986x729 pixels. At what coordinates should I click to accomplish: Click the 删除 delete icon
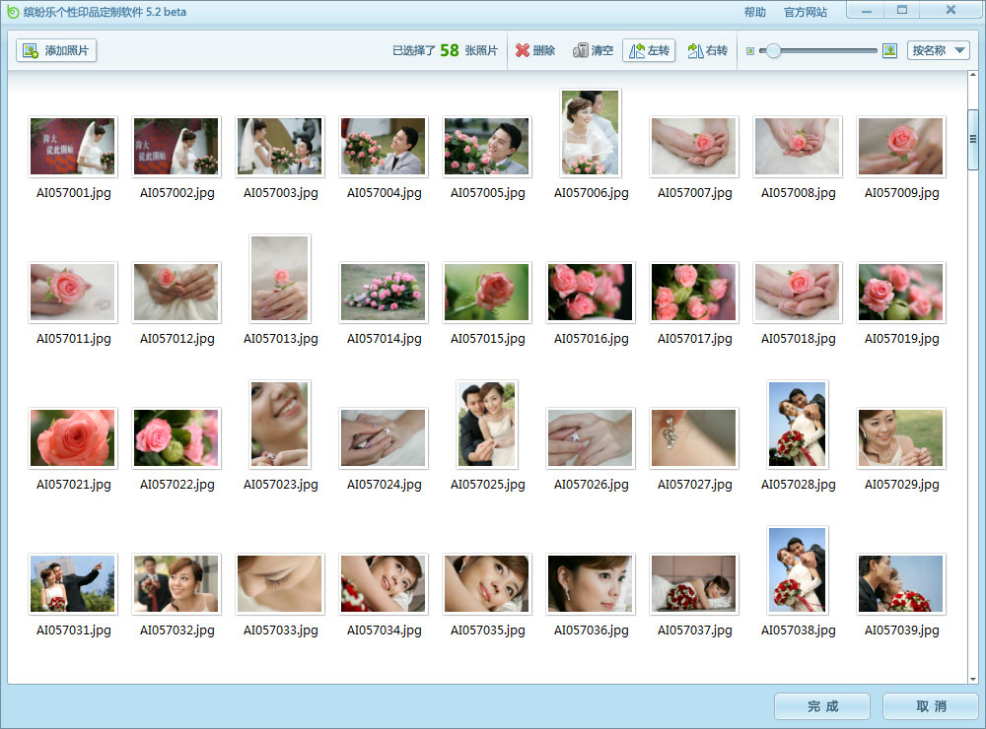pyautogui.click(x=521, y=50)
